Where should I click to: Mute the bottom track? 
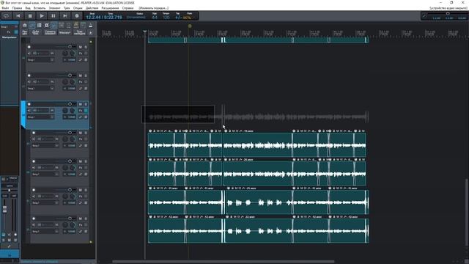[81, 219]
